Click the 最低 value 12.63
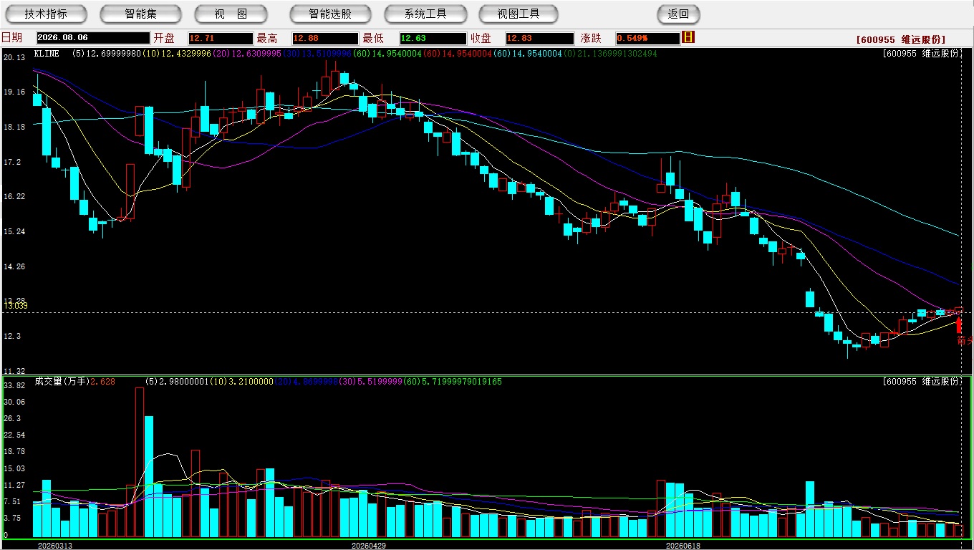This screenshot has height=550, width=974. pyautogui.click(x=433, y=38)
